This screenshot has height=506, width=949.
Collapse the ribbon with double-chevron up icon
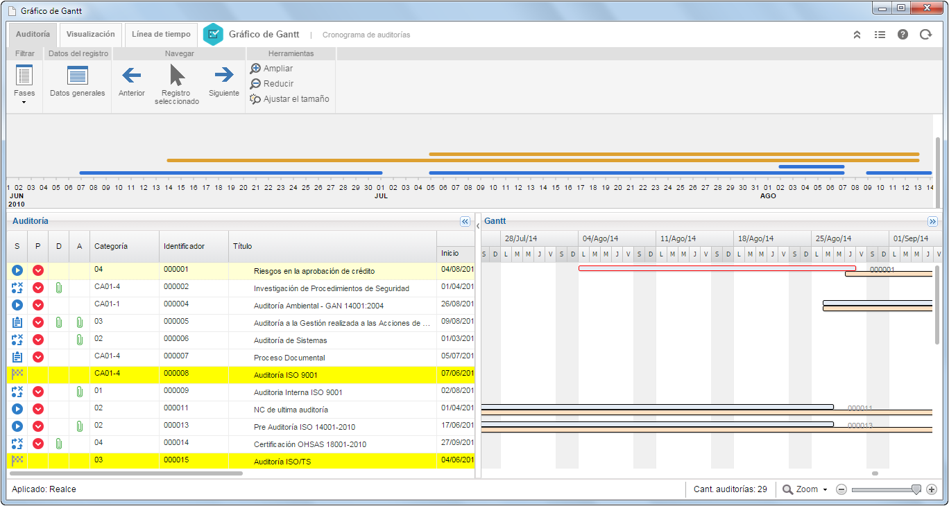857,35
